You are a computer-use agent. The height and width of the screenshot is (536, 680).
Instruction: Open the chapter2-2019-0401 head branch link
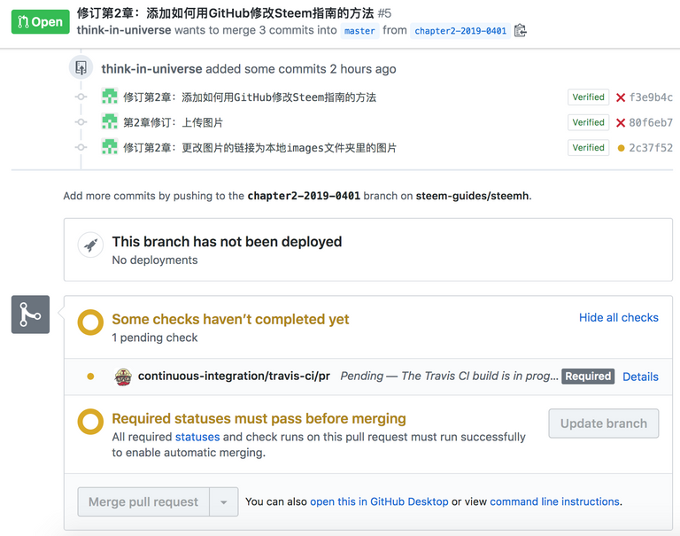pos(460,31)
